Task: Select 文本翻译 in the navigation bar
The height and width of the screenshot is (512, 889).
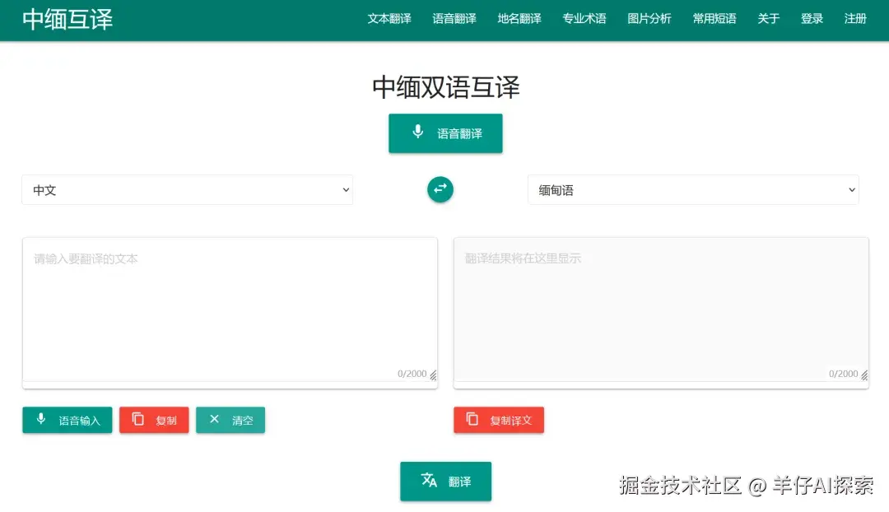Action: tap(389, 19)
